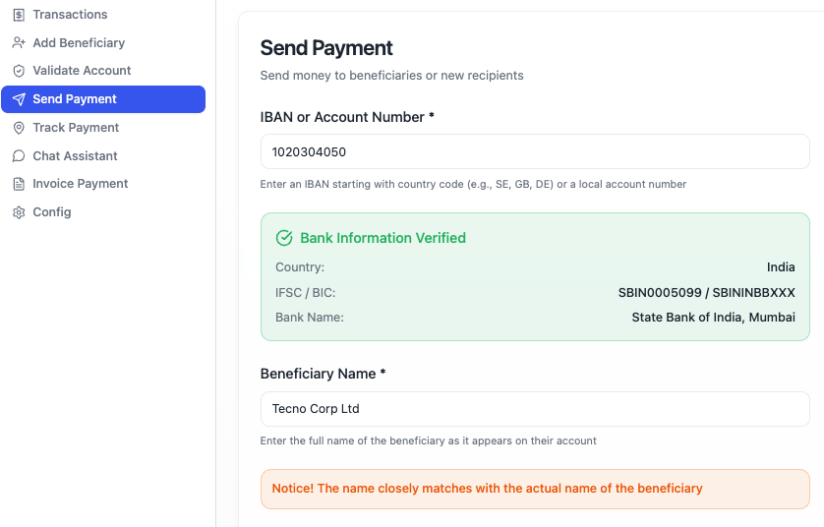Go to Add Beneficiary page
824x527 pixels.
pos(79,43)
